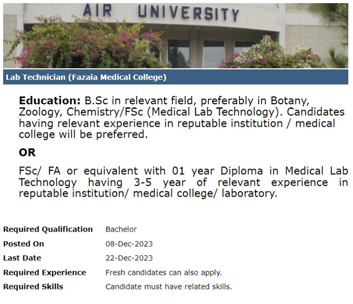The image size is (353, 304).
Task: Click the Required Experience label
Action: click(x=45, y=273)
